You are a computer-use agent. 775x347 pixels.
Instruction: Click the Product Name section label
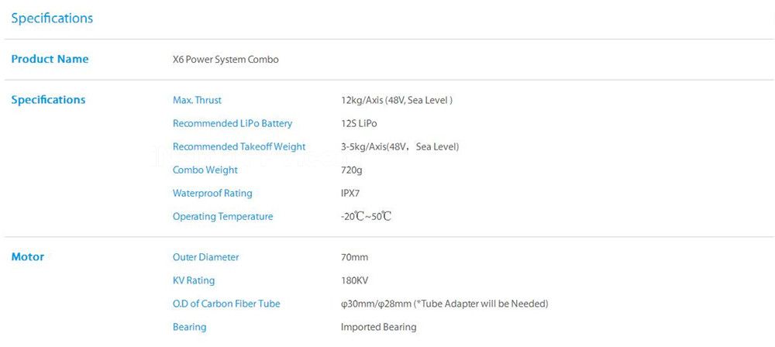[50, 60]
